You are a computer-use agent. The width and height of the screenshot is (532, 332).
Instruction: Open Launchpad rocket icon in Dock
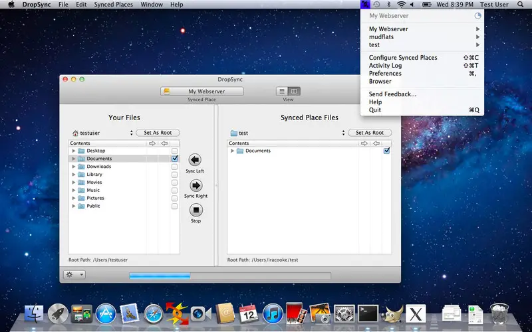click(x=58, y=313)
